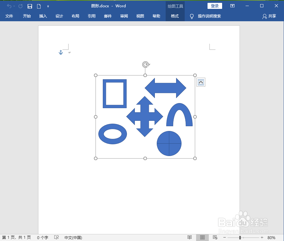Switch to the 帮助 tab
The width and height of the screenshot is (284, 241).
tap(156, 16)
